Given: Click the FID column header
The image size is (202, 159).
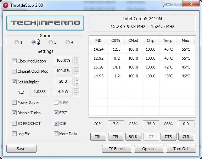Looking at the screenshot, I should (x=99, y=40).
